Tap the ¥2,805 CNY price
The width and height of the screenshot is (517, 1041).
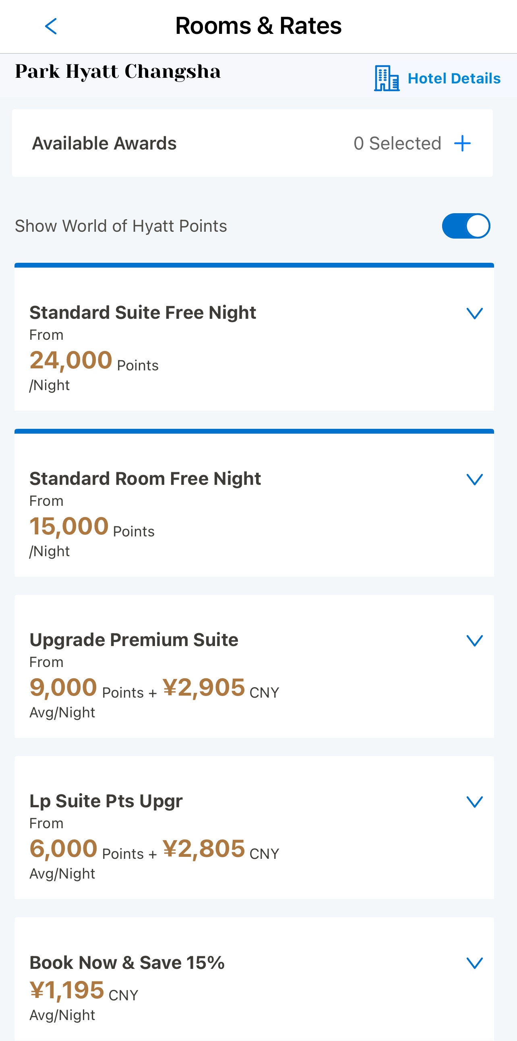(220, 849)
